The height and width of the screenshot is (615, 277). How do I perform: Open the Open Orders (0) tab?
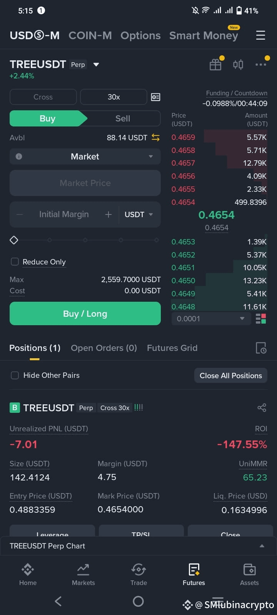[x=104, y=348]
